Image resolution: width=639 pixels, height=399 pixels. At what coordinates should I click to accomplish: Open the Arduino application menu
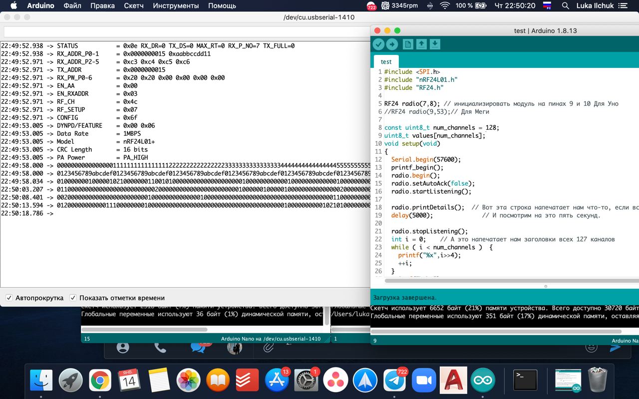click(x=40, y=6)
